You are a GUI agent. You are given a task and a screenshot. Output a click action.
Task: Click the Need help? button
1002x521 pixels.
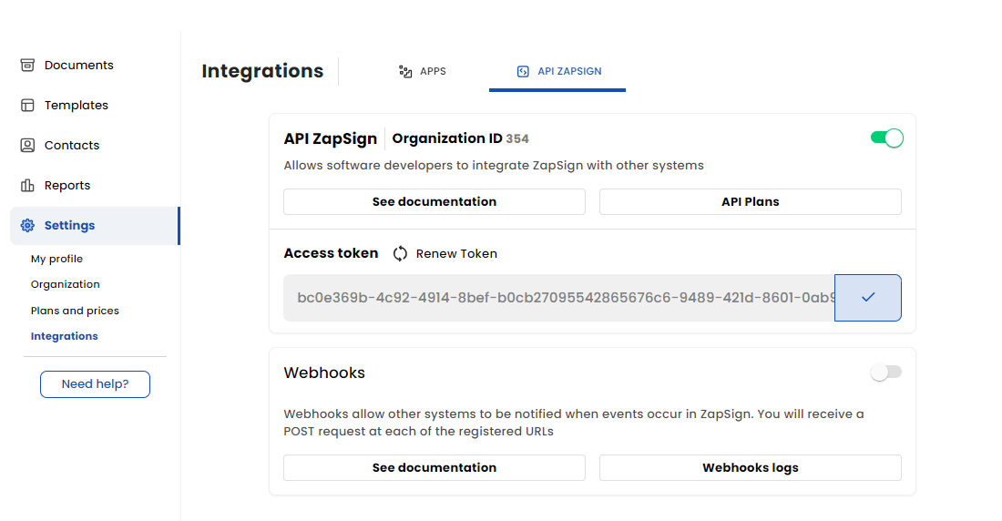95,384
